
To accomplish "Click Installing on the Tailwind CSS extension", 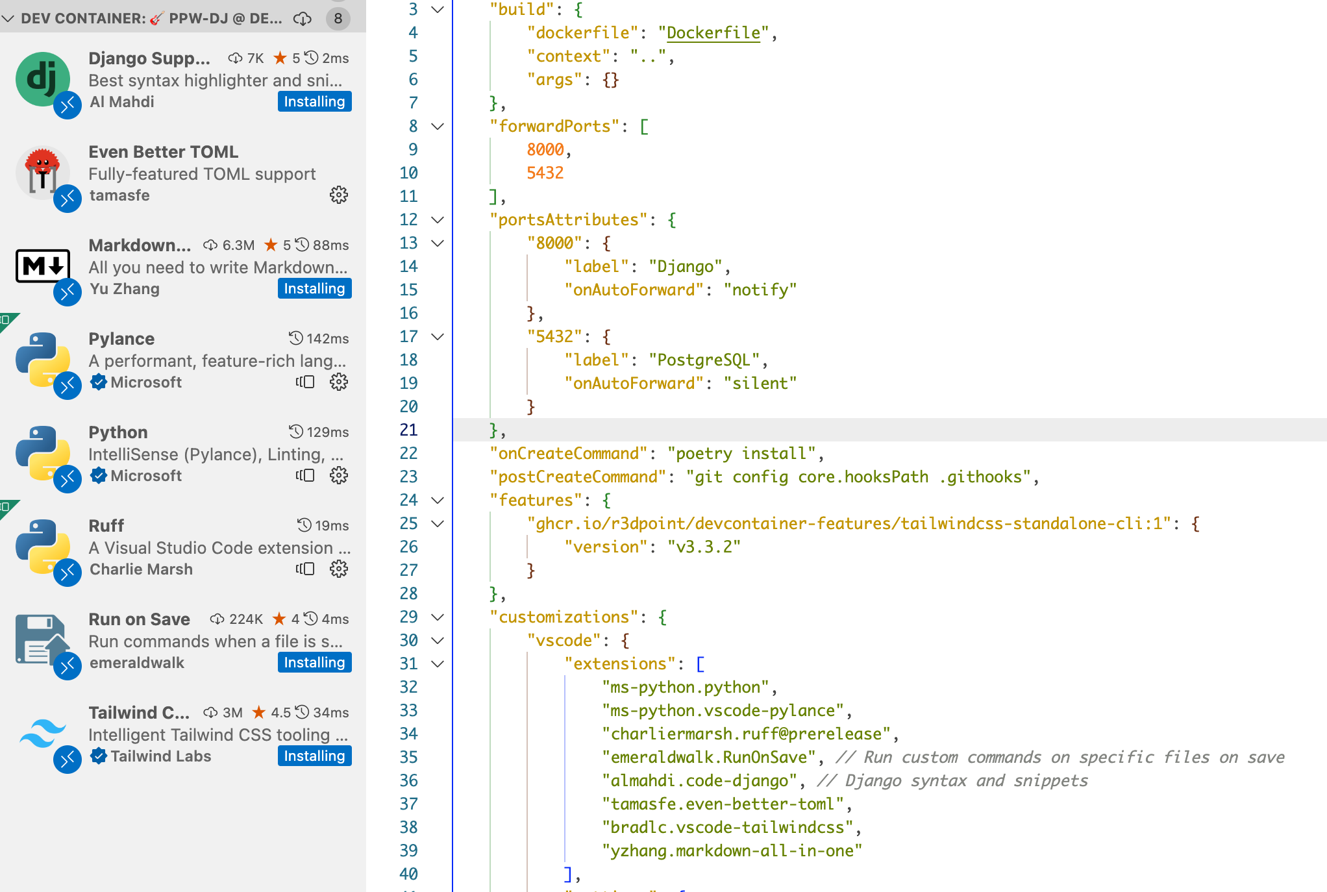I will pyautogui.click(x=314, y=756).
